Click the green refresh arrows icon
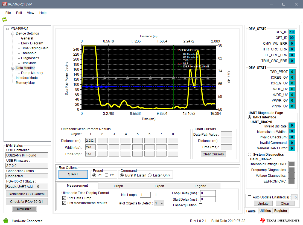This screenshot has height=225, width=303. coord(4,19)
